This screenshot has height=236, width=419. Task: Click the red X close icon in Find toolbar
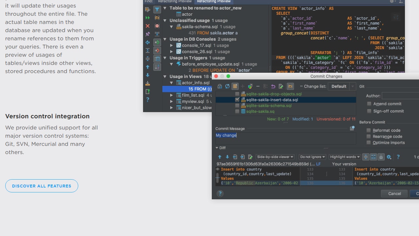(148, 26)
